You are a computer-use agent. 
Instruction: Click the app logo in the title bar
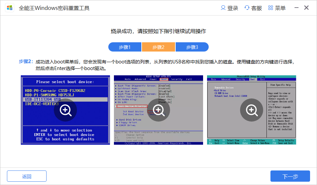click(10, 8)
